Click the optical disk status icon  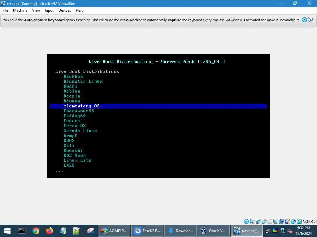[246, 222]
